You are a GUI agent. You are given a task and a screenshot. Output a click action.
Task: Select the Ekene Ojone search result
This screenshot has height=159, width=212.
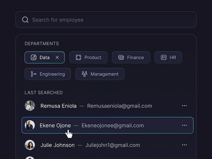107,125
